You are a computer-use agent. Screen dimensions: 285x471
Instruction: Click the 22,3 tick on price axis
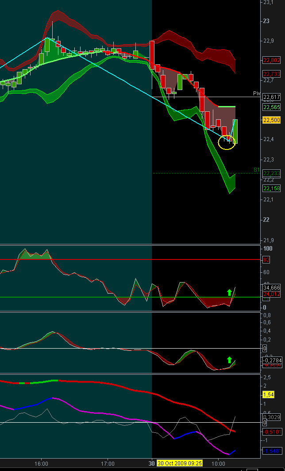tap(268, 160)
